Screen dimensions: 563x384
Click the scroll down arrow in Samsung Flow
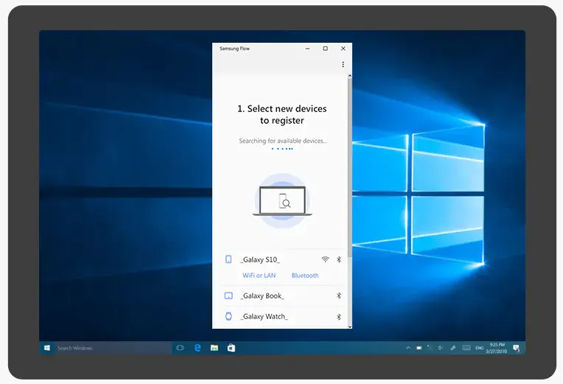(x=350, y=327)
